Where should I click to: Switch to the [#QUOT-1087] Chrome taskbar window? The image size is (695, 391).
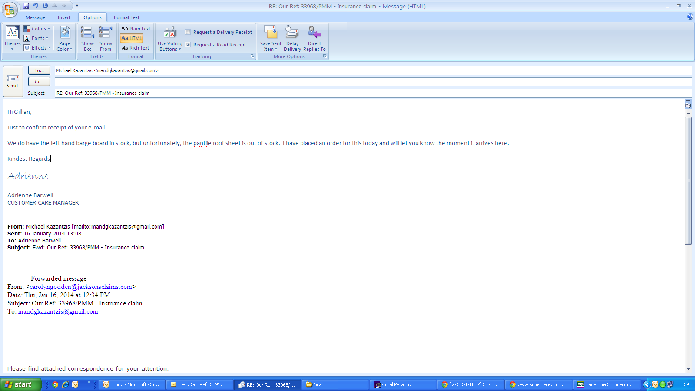[470, 384]
